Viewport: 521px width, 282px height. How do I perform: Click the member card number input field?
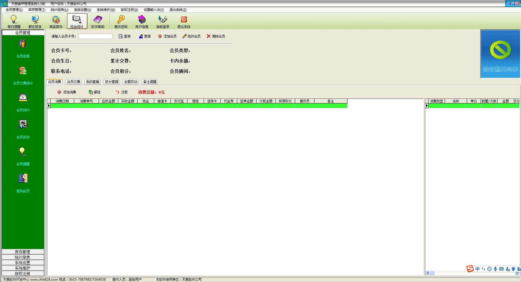tap(95, 36)
